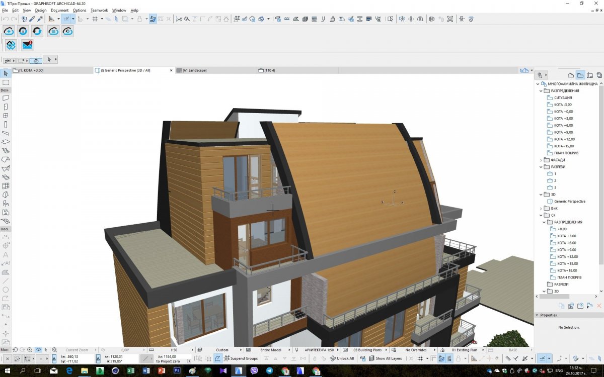Toggle the grid snap icon
The height and width of the screenshot is (377, 604).
point(94,19)
